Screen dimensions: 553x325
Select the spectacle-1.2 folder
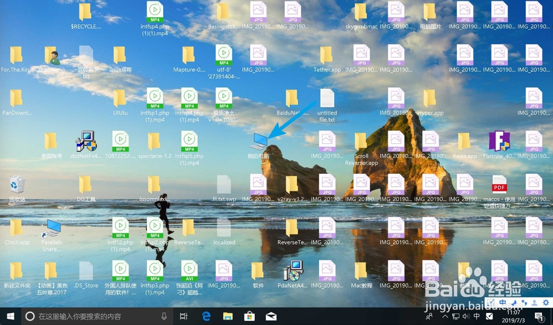155,145
